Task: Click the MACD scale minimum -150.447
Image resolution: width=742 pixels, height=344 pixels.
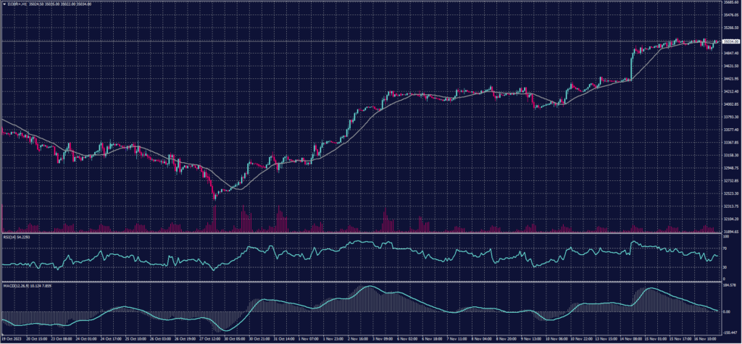Action: [728, 331]
